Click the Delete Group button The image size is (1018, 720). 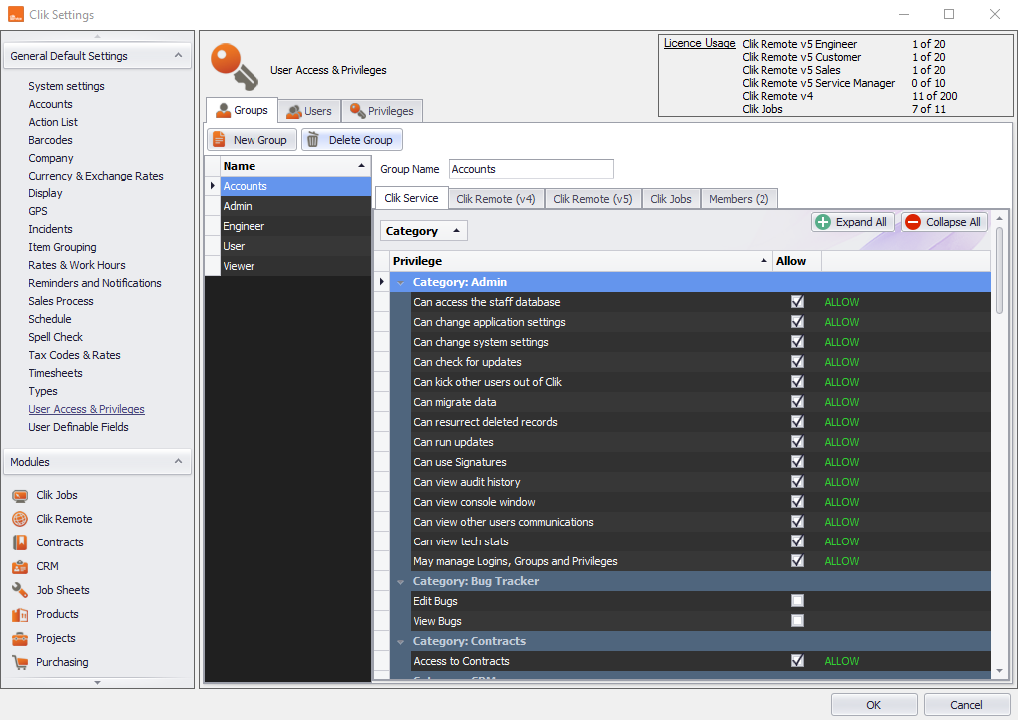pos(352,140)
